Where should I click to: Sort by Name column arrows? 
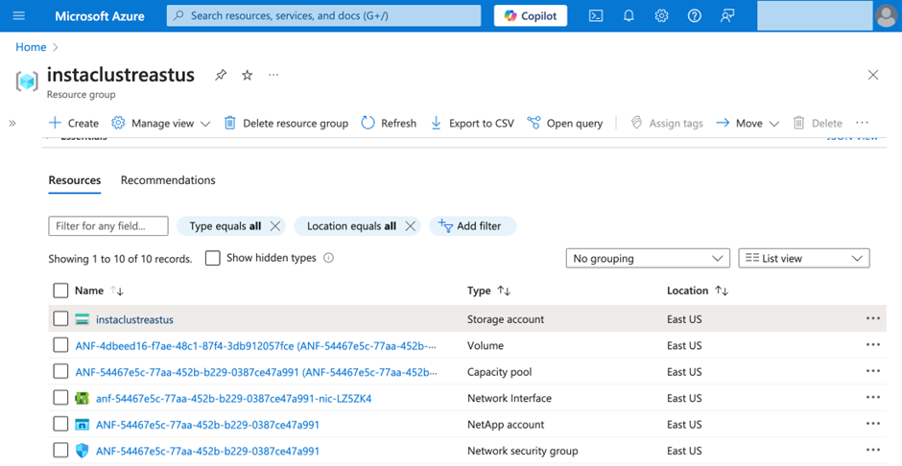click(x=117, y=291)
